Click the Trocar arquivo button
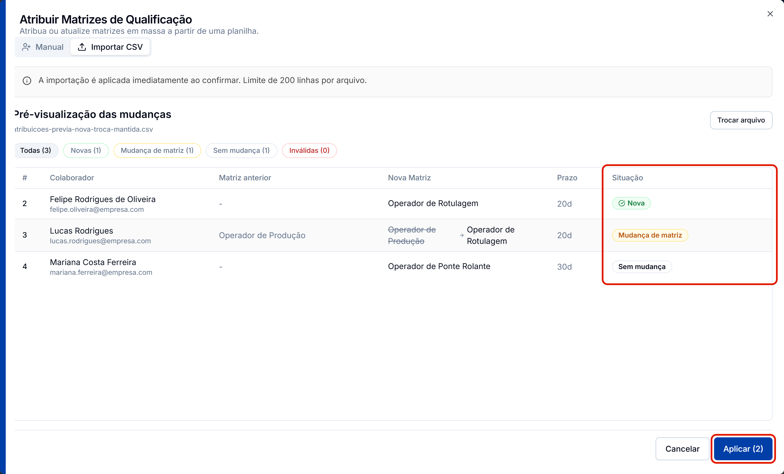 tap(741, 120)
